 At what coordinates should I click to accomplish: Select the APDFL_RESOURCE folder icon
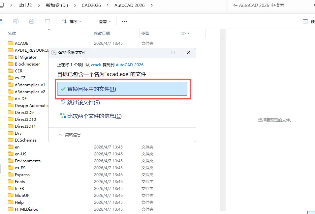coord(11,50)
